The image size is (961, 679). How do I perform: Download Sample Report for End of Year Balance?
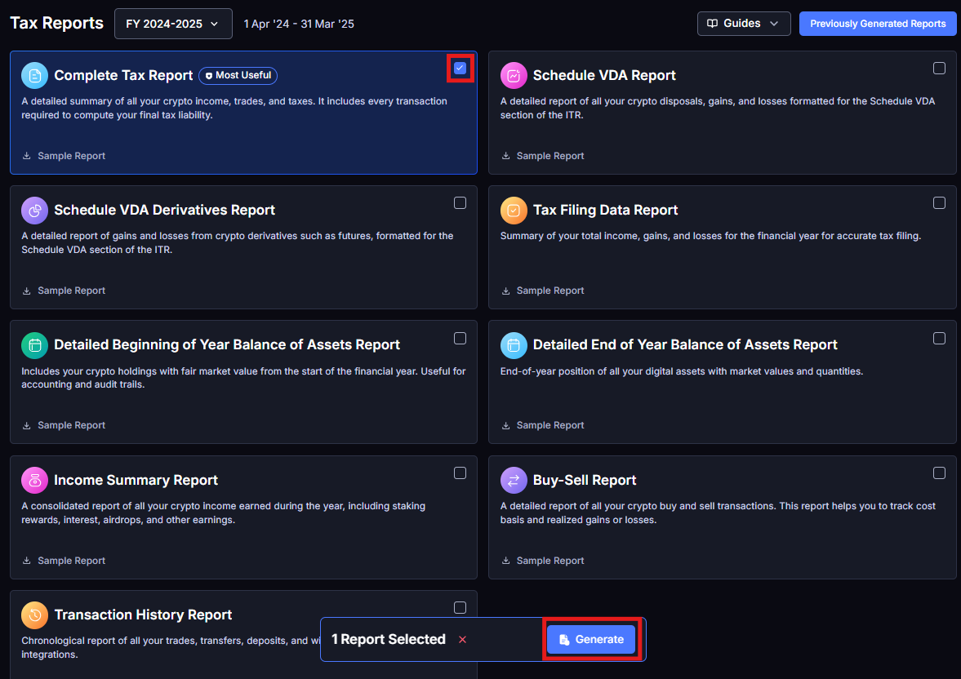pyautogui.click(x=543, y=425)
